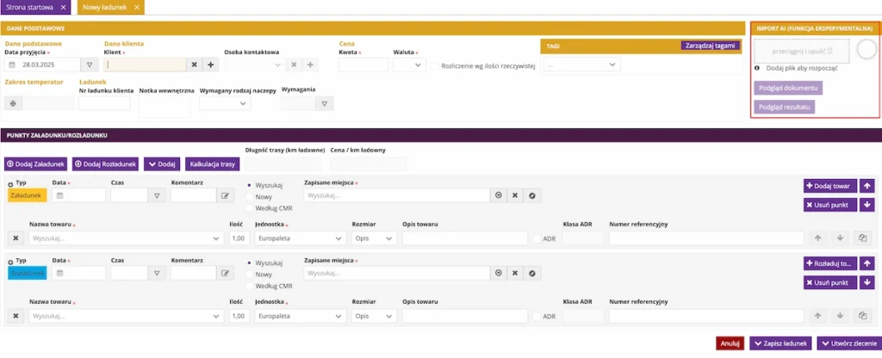Clear Załadunek saved place with X icon
Viewport: 882px width, 358px height.
tap(515, 195)
